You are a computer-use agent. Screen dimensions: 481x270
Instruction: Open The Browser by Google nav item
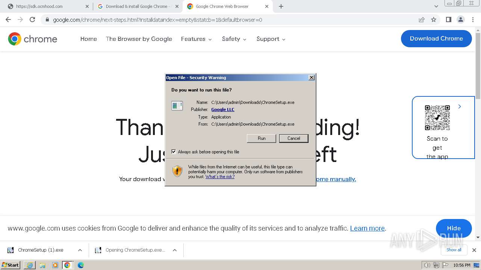click(139, 39)
